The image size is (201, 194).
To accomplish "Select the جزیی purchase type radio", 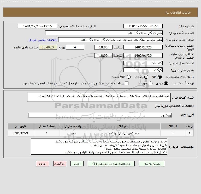I will pos(166,83).
